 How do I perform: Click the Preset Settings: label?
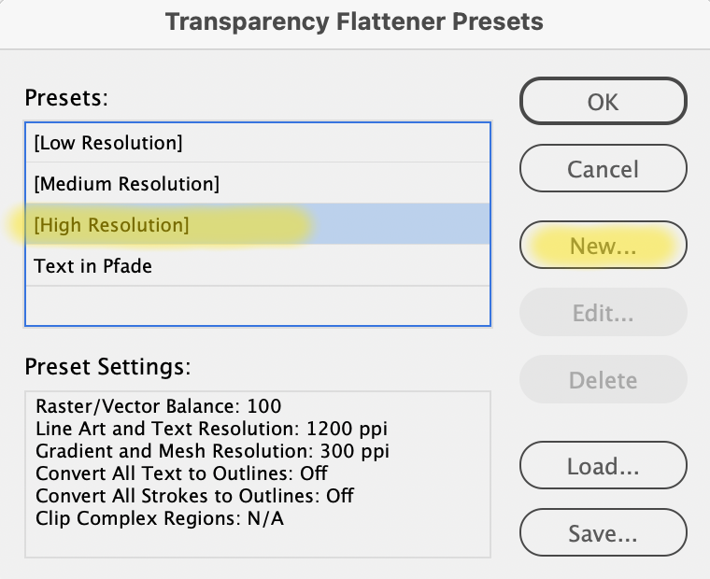[x=107, y=366]
